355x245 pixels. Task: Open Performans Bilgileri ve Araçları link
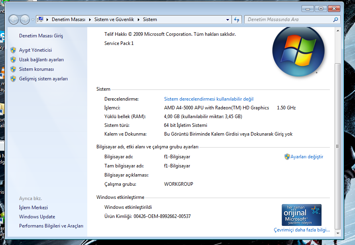point(51,226)
